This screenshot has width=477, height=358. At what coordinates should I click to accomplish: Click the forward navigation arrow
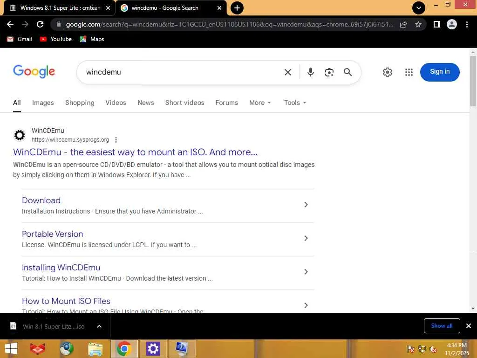[x=25, y=24]
